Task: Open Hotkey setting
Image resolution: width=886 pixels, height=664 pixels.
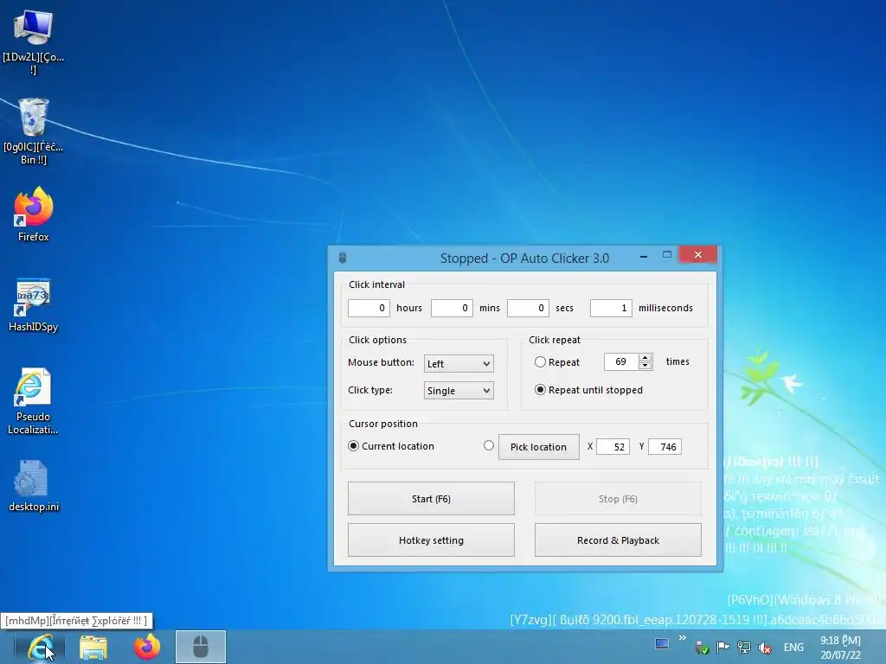Action: click(431, 540)
